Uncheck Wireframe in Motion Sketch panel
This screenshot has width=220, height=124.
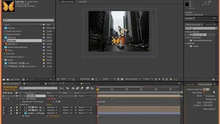204,96
